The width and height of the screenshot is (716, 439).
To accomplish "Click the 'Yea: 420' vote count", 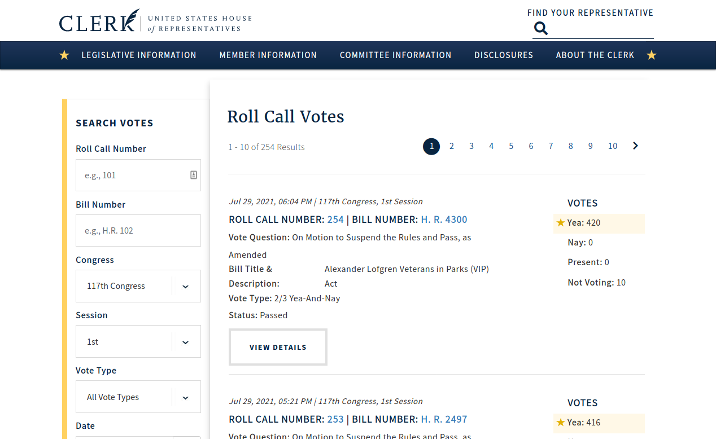I will click(x=584, y=223).
